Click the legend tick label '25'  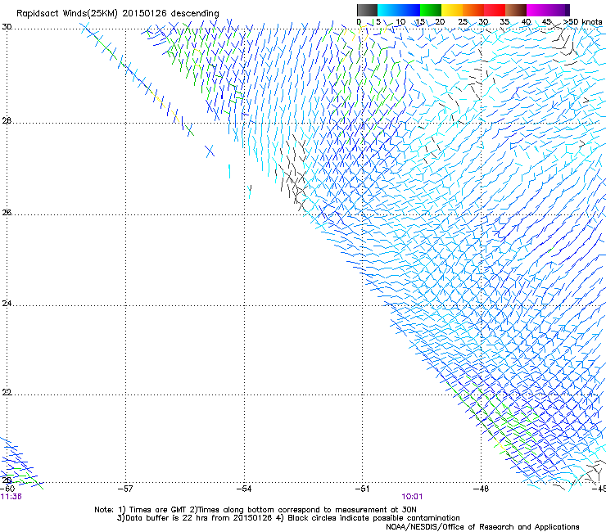click(x=463, y=22)
